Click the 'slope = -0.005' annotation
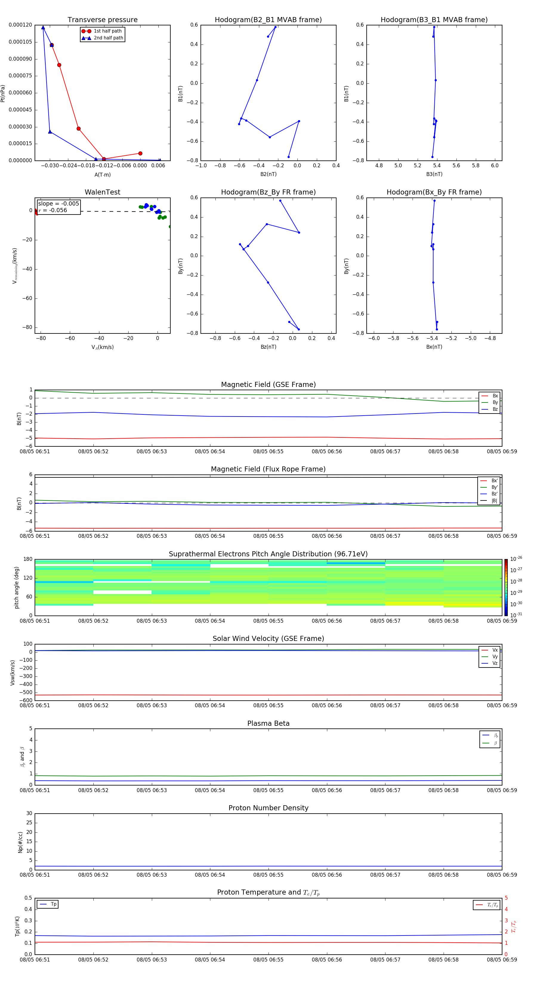Image resolution: width=537 pixels, height=986 pixels. (58, 204)
